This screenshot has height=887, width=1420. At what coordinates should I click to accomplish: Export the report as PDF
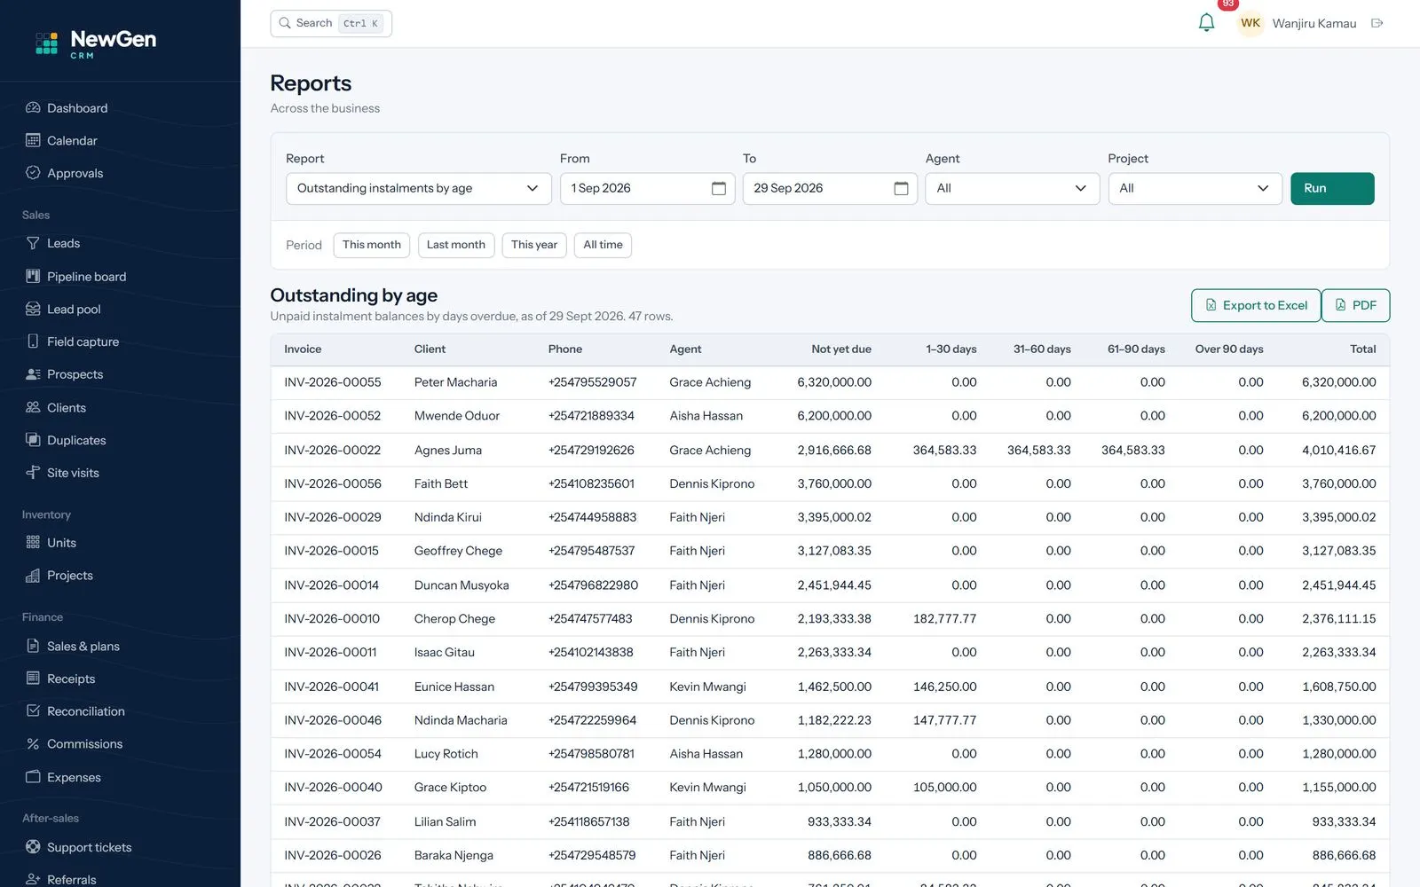[x=1355, y=305]
